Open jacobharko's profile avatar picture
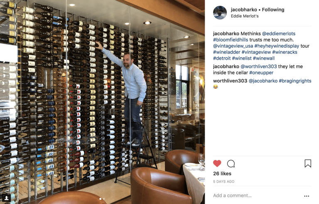 click(220, 12)
